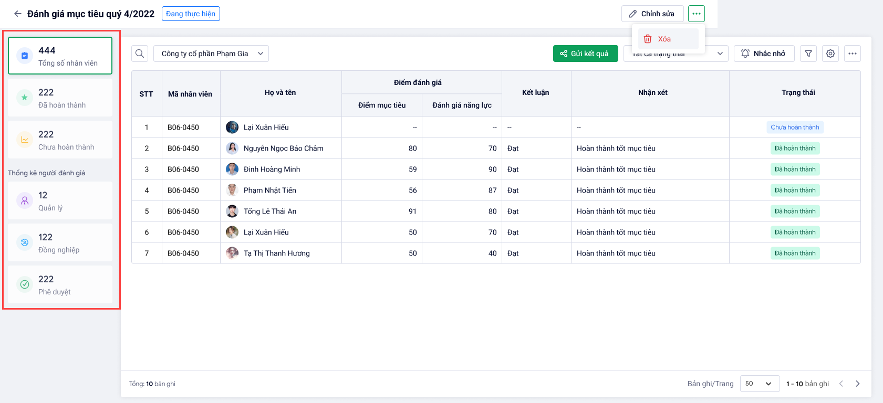883x403 pixels.
Task: Open the status filter dropdown
Action: click(x=676, y=54)
